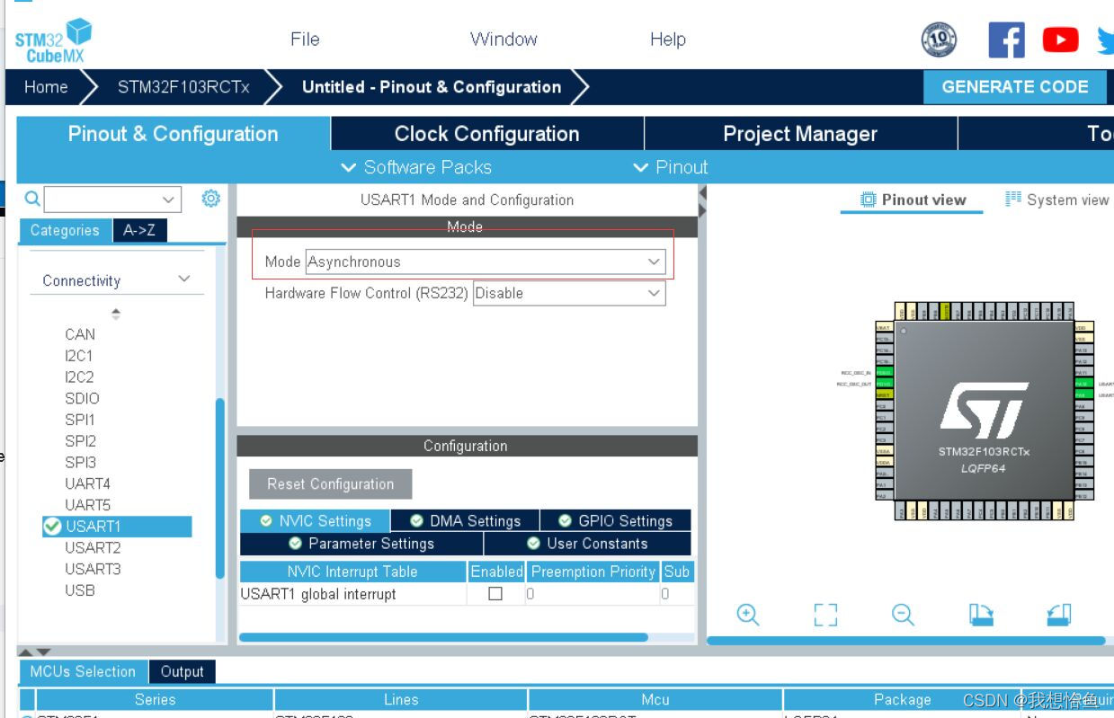This screenshot has height=718, width=1114.
Task: Select I2C1 in peripheral list
Action: coord(79,356)
